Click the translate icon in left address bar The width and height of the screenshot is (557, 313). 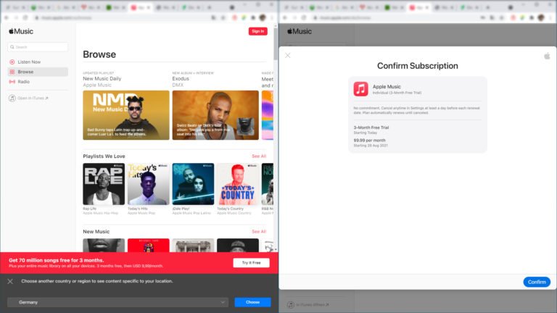tap(213, 17)
